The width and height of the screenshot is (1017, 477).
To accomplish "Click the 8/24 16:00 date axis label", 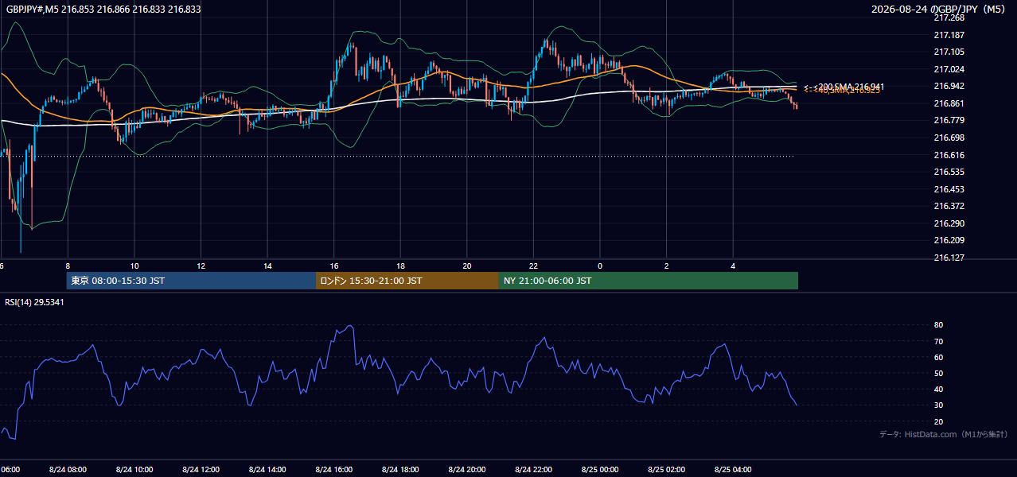I will click(334, 470).
